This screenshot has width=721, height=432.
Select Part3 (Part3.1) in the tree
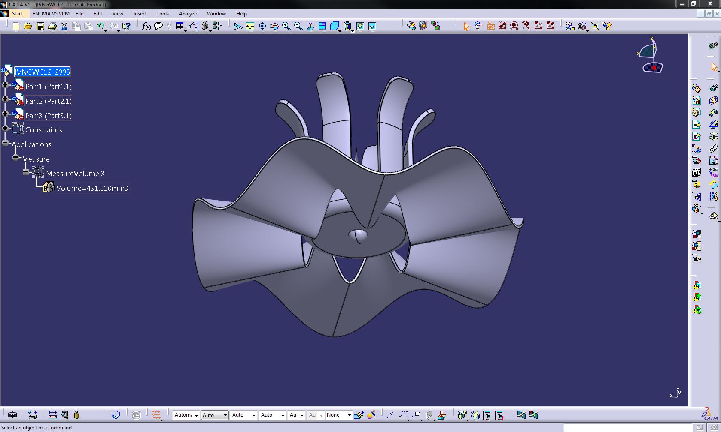[x=49, y=116]
